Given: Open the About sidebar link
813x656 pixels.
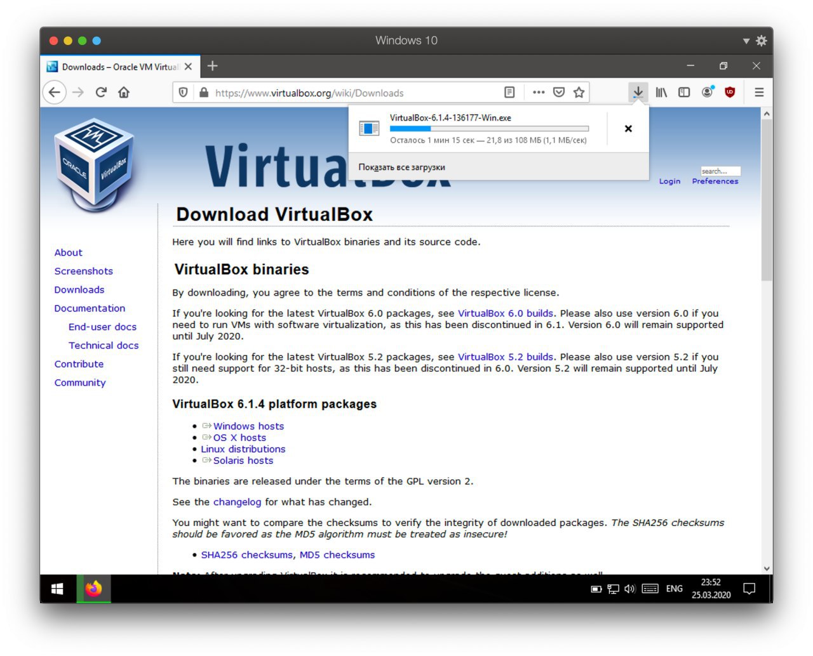Looking at the screenshot, I should [68, 253].
